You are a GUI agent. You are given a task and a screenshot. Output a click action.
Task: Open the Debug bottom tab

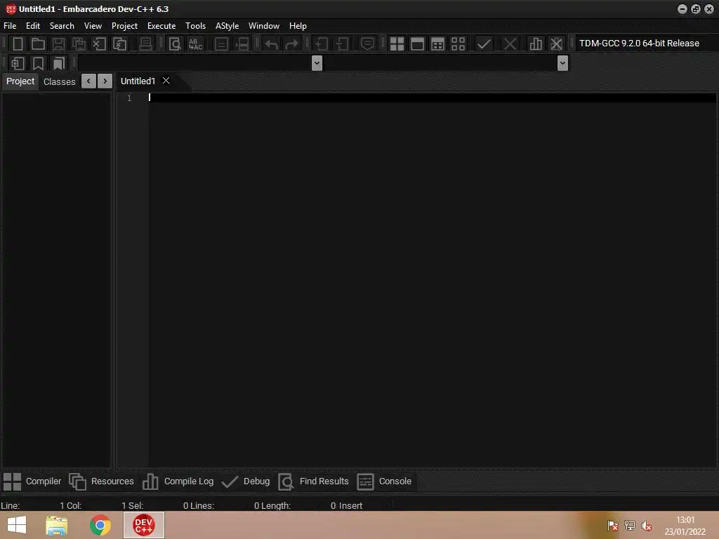[x=246, y=481]
